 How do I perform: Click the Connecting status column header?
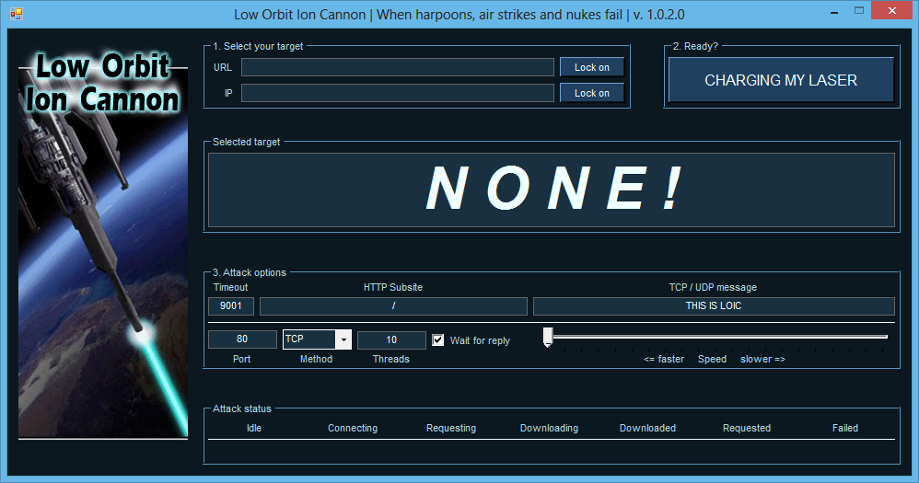(353, 428)
